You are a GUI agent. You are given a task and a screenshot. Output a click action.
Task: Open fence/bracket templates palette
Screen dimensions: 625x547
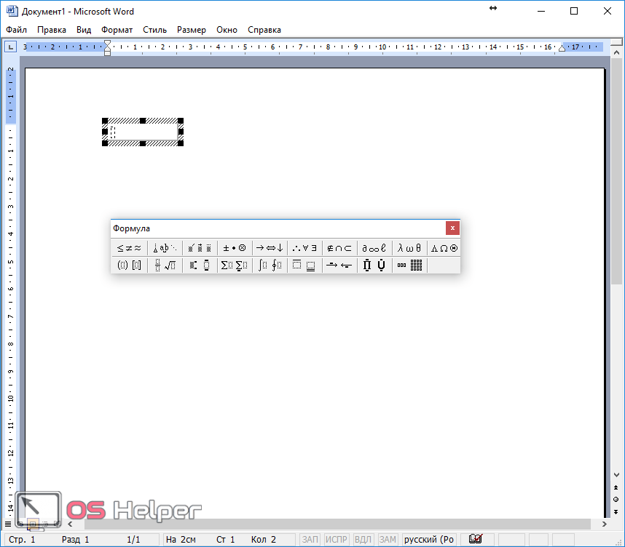pyautogui.click(x=129, y=265)
